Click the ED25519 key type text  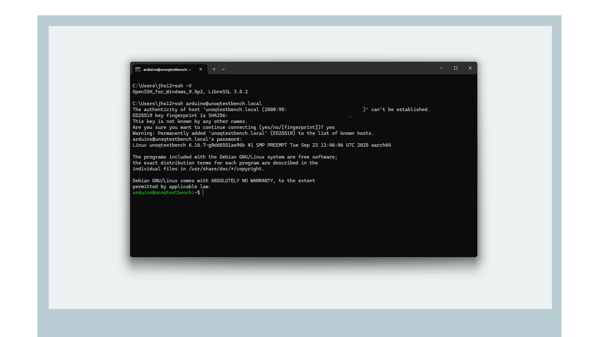(x=143, y=115)
